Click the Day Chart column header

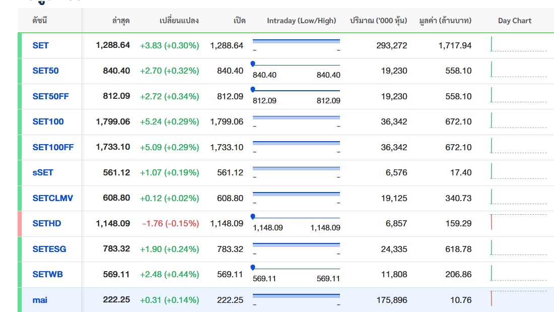point(515,21)
